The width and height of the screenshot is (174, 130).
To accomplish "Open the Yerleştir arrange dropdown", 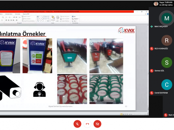I will [53, 19].
